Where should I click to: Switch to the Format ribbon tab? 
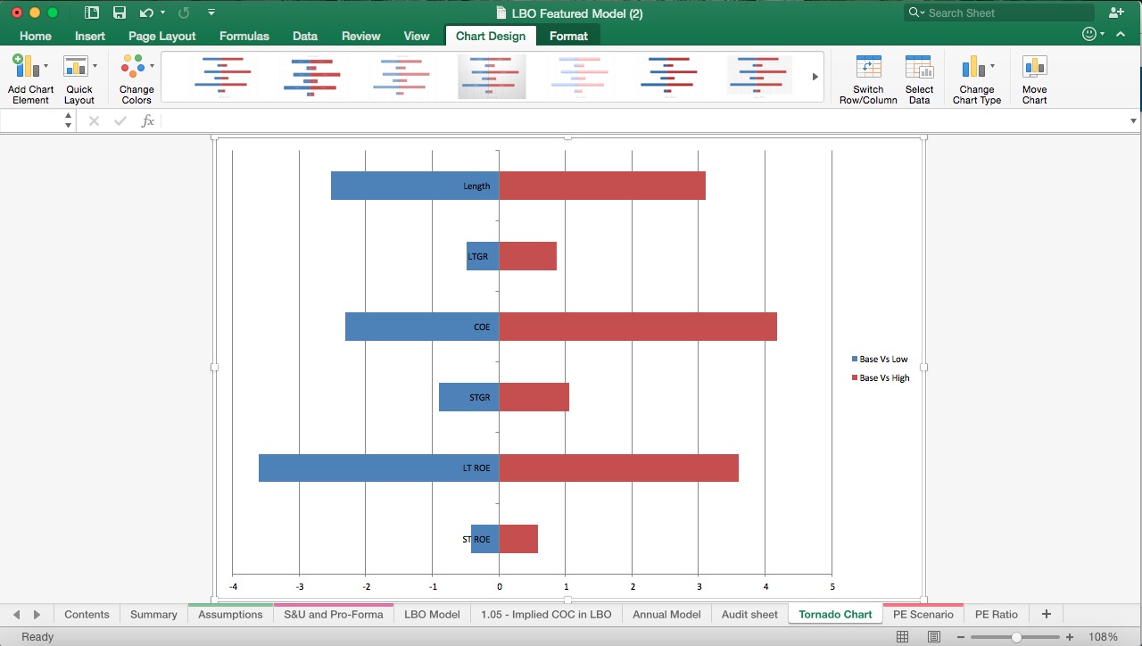[x=568, y=36]
